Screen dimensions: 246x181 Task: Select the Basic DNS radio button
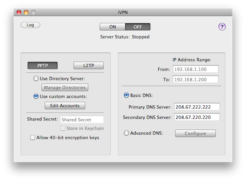[126, 95]
